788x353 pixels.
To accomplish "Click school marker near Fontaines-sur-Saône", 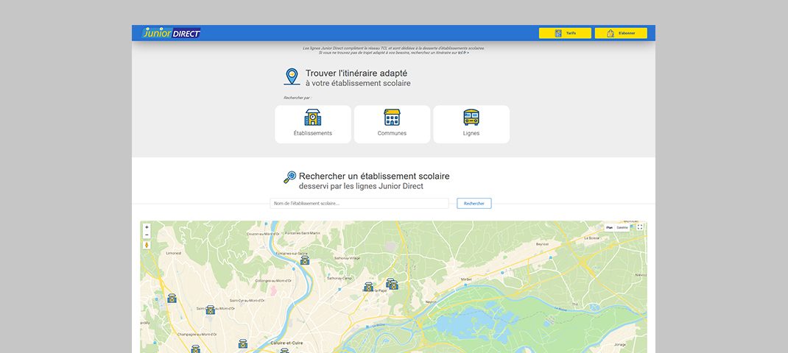I will click(304, 260).
